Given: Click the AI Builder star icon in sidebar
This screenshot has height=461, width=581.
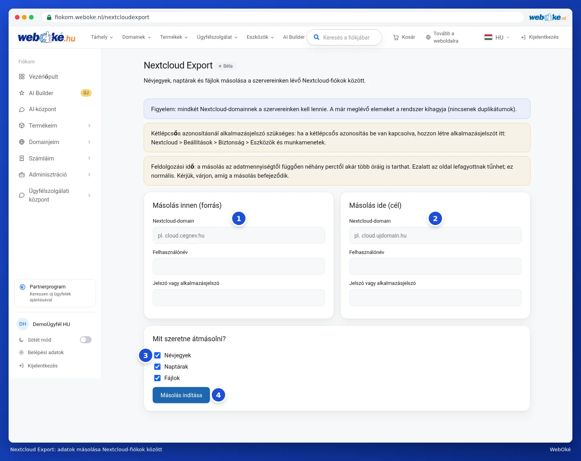Looking at the screenshot, I should point(22,93).
